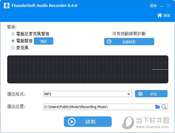The width and height of the screenshot is (175, 133).
Task: Close the ThunderSoft Audio Recorder window
Action: point(168,6)
